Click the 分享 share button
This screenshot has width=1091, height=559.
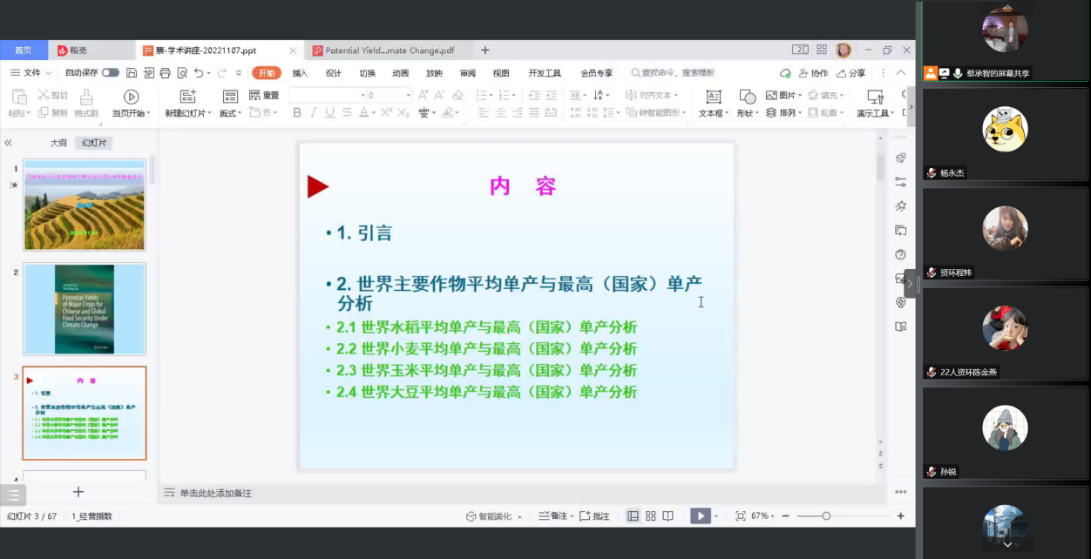coord(851,73)
